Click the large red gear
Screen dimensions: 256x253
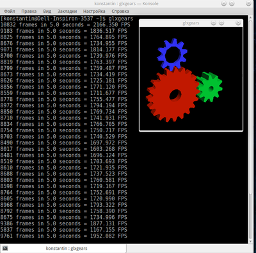pyautogui.click(x=173, y=94)
